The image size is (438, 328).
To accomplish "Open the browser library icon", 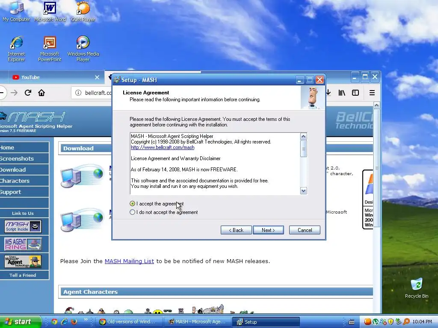I will coord(342,93).
